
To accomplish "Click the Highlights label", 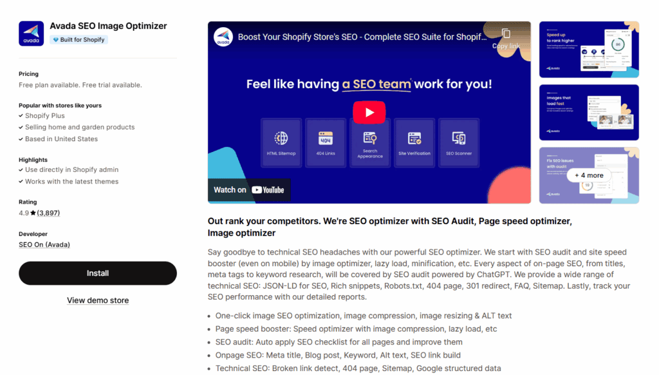I will coord(33,160).
